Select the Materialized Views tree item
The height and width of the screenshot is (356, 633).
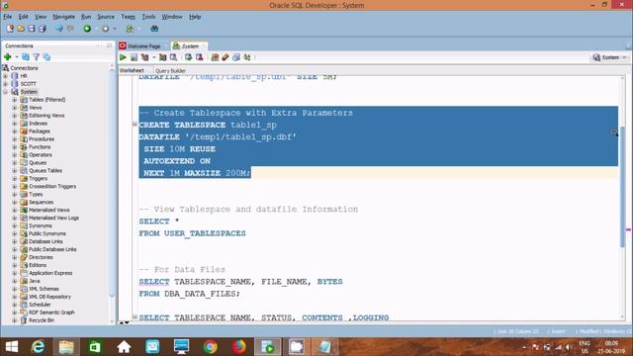49,210
